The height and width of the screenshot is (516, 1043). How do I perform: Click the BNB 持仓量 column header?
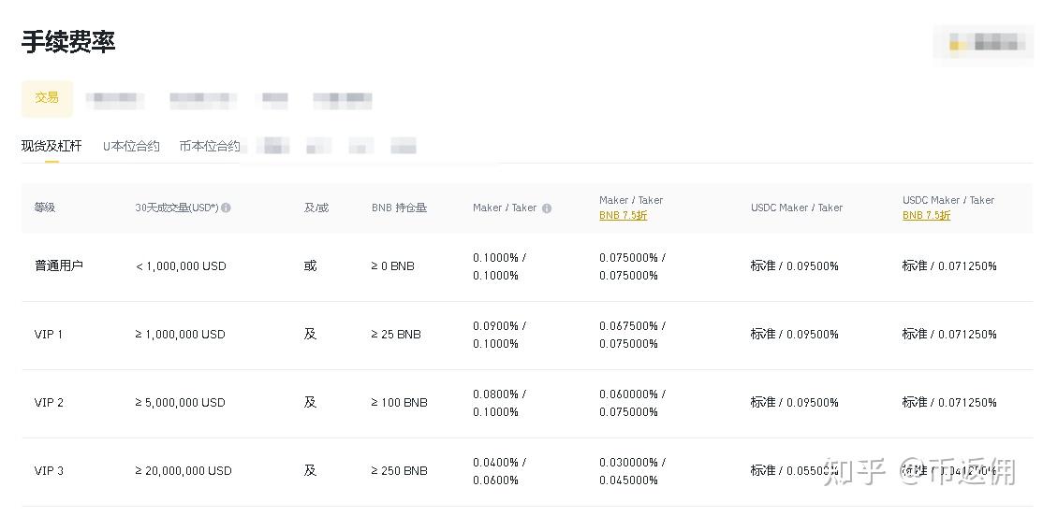pos(399,208)
